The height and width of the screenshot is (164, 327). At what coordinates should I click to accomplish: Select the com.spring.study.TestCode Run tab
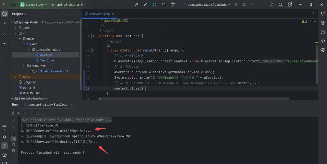(48, 105)
